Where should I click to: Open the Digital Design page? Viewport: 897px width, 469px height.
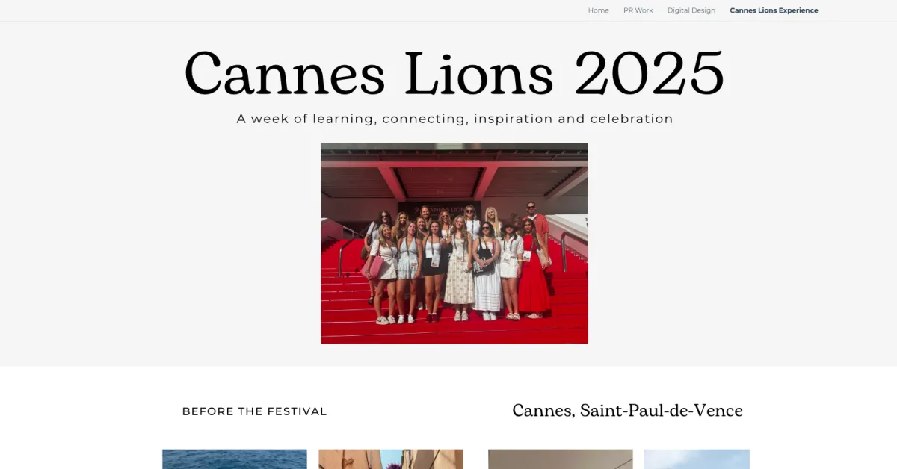691,10
